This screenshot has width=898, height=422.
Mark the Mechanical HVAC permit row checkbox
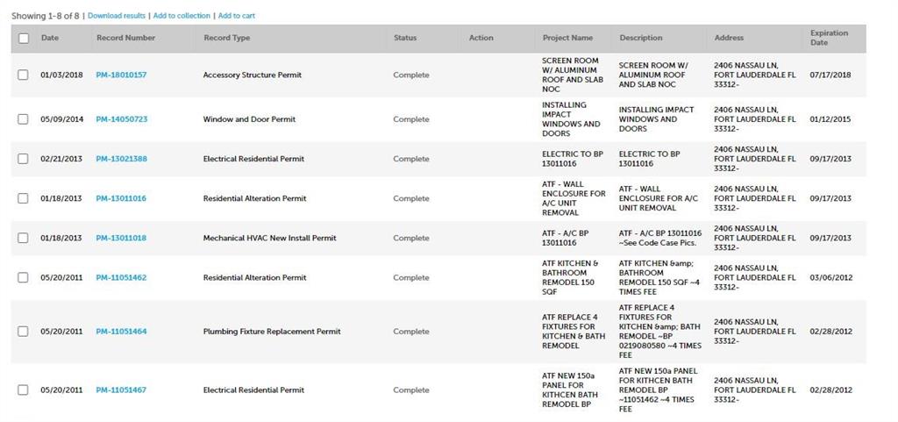pos(24,238)
